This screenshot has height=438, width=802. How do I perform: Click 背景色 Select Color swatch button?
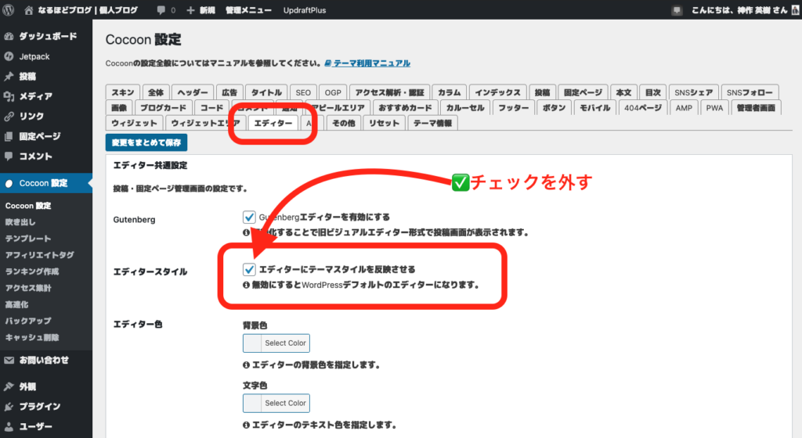point(276,343)
